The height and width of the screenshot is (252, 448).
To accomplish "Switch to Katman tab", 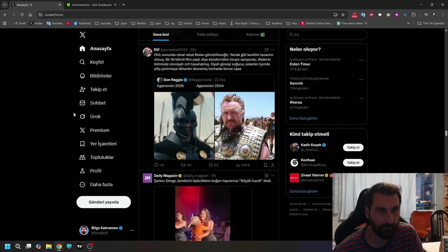I will pos(255,34).
